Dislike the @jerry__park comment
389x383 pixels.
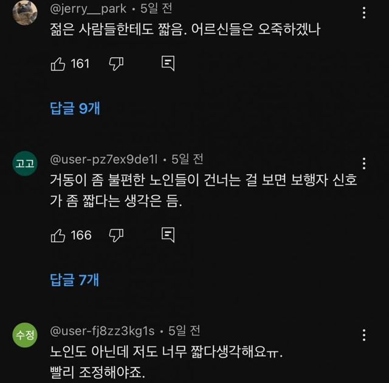pos(116,63)
